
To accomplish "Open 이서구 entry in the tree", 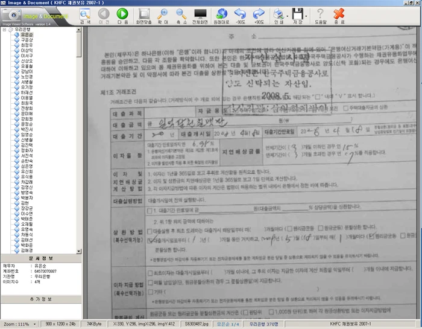I will tap(27, 56).
